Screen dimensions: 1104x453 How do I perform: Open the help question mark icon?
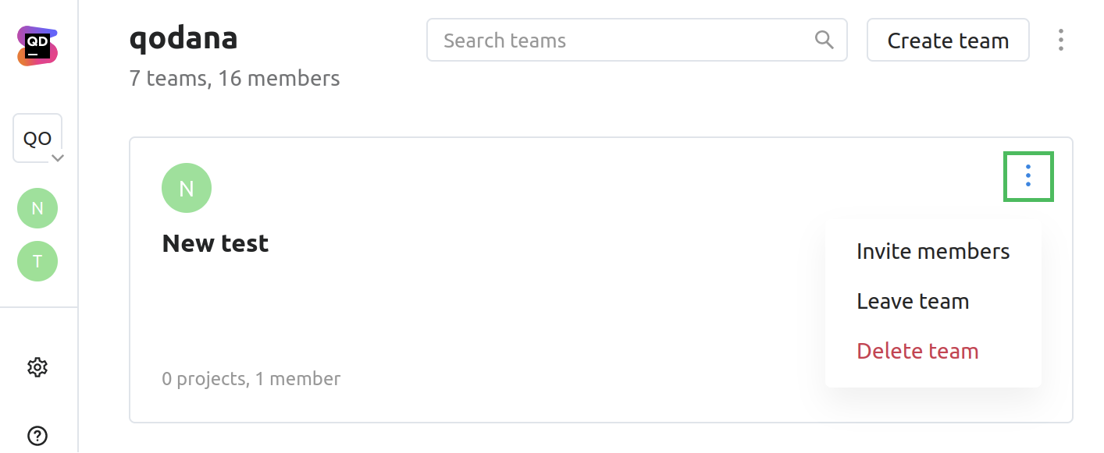37,436
